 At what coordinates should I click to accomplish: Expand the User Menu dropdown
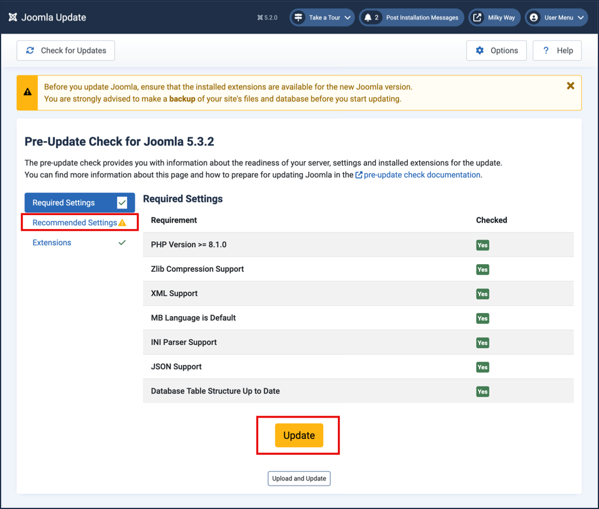pos(556,17)
